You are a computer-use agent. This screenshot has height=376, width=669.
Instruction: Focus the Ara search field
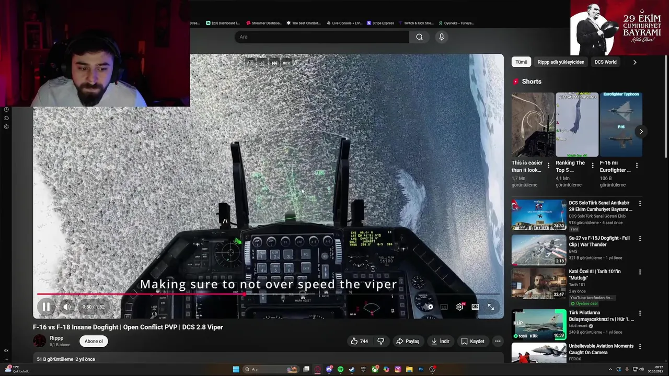321,37
